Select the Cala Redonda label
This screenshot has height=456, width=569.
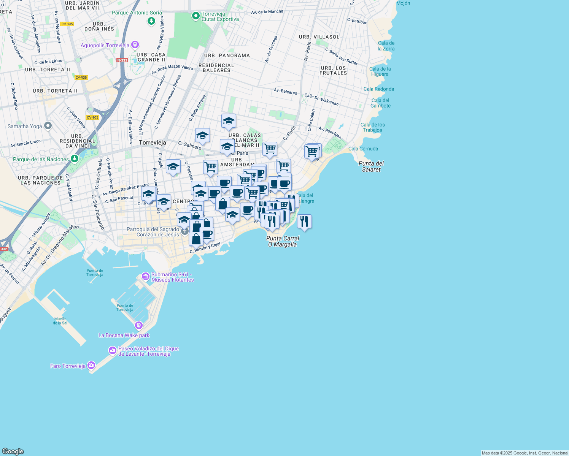379,89
